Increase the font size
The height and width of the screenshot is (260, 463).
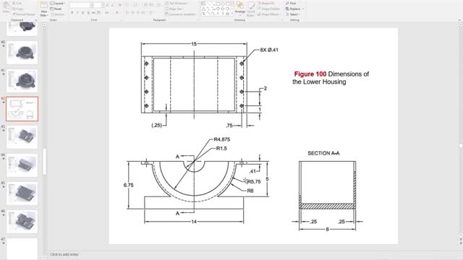pyautogui.click(x=107, y=5)
